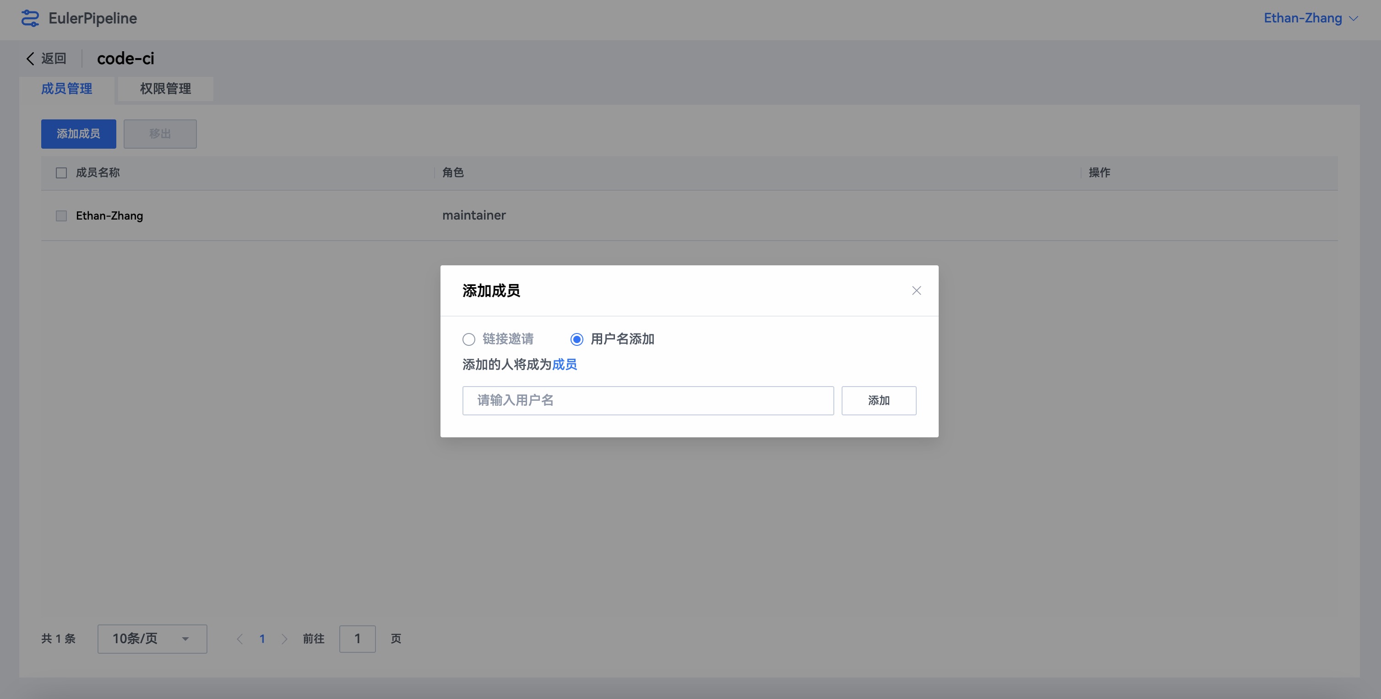Open the Ethan-Zhang account dropdown
This screenshot has height=699, width=1381.
click(1303, 18)
